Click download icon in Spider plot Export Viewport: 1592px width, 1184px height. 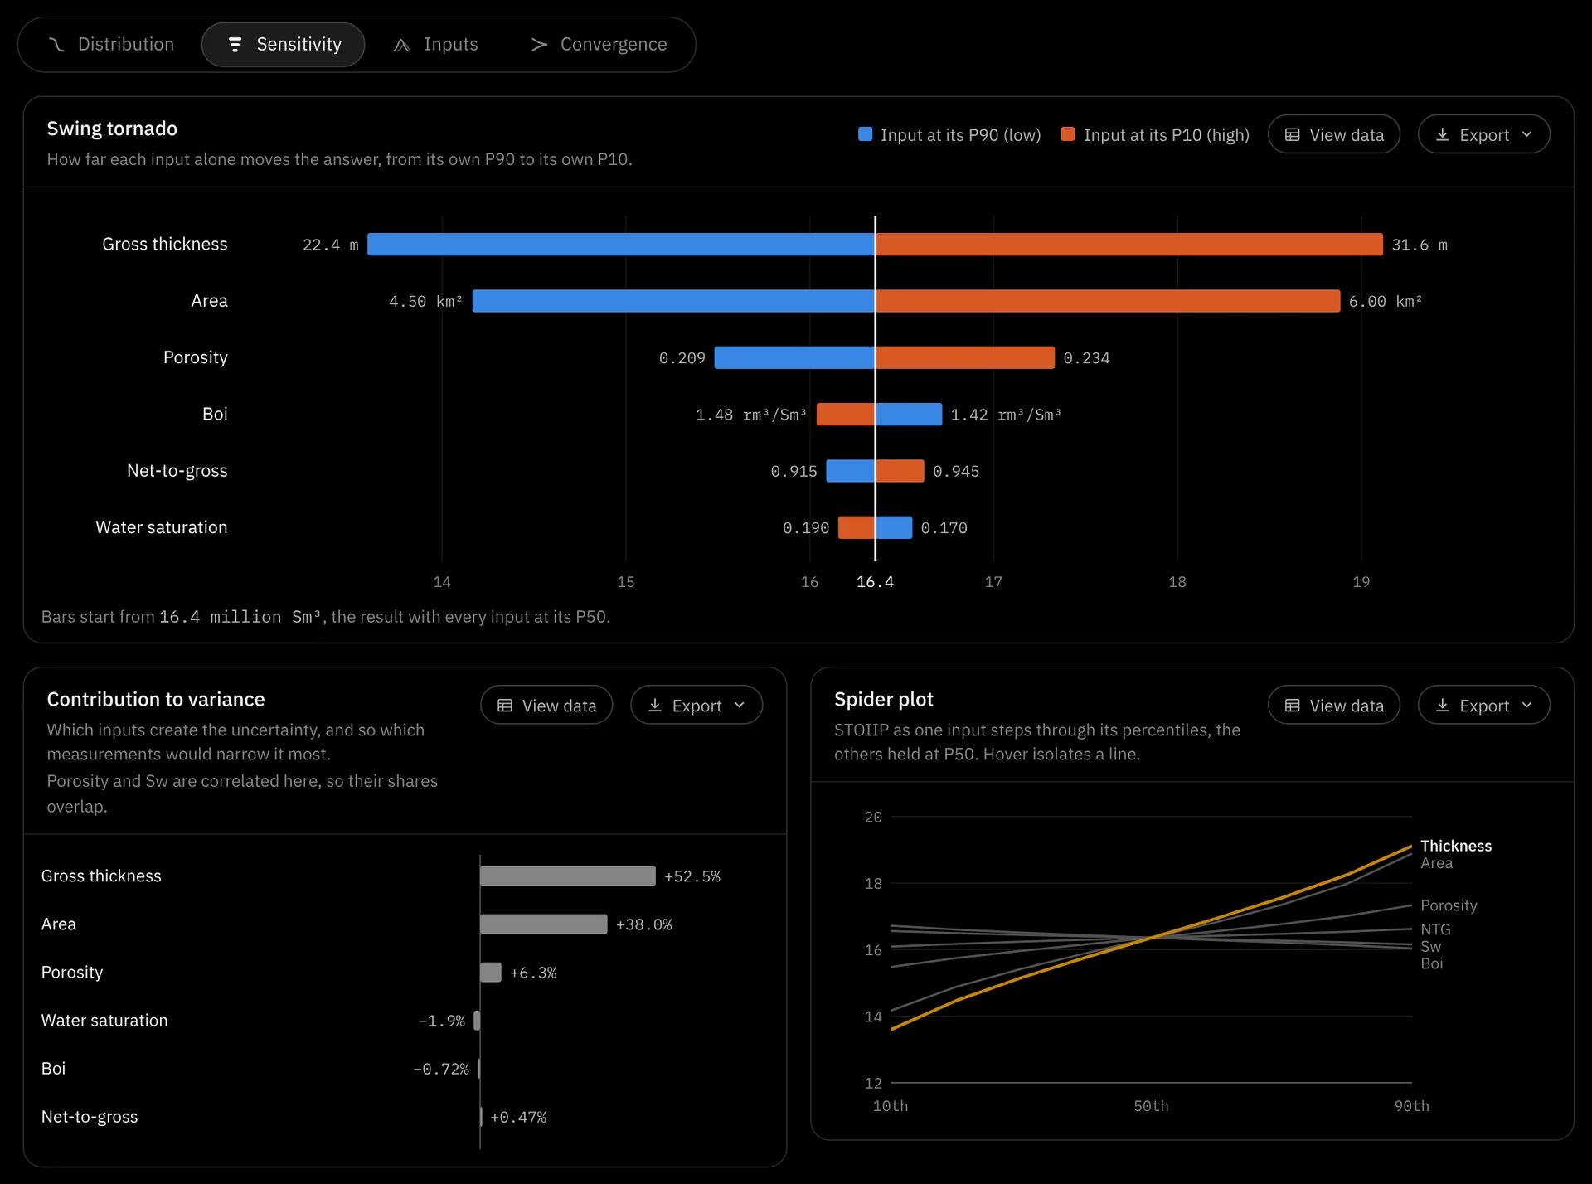1442,705
